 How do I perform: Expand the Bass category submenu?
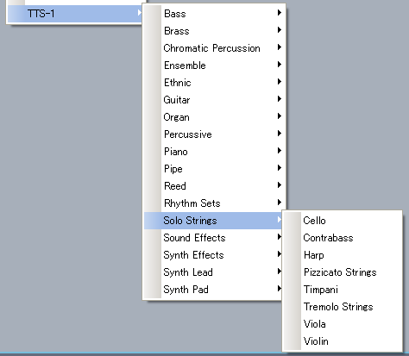[214, 14]
